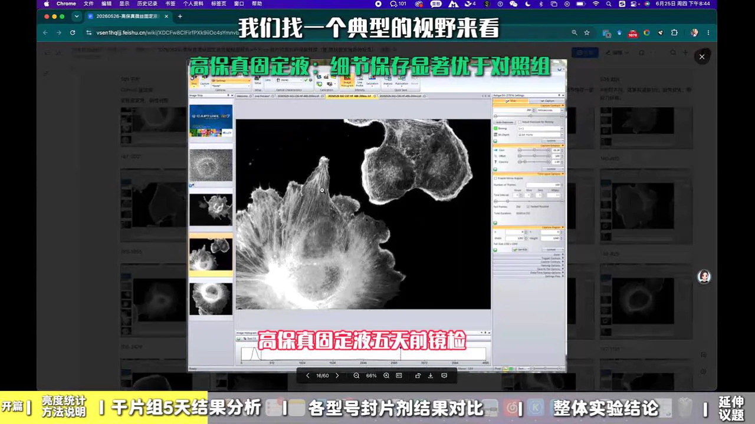Click the floating assistant avatar on right edge

coord(704,277)
